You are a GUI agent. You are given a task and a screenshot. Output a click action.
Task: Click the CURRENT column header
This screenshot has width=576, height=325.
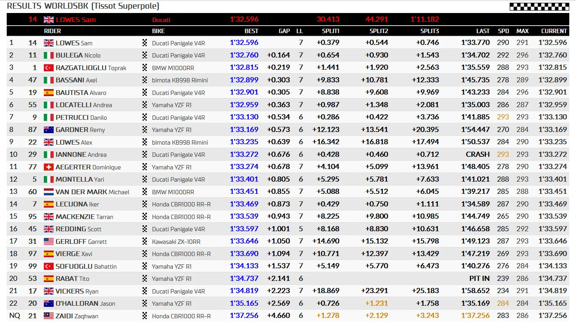pos(554,31)
